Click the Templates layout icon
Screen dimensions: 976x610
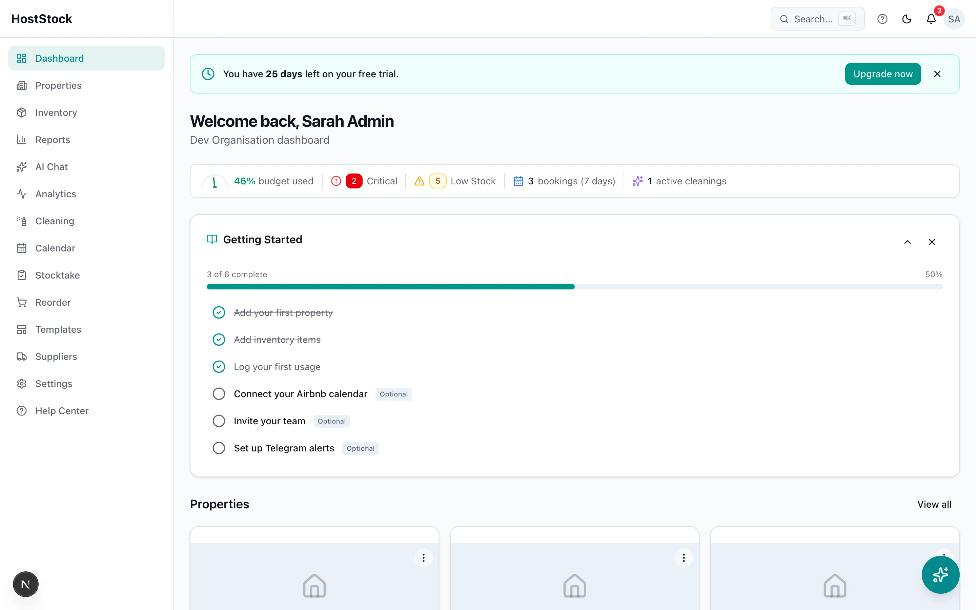click(x=22, y=330)
